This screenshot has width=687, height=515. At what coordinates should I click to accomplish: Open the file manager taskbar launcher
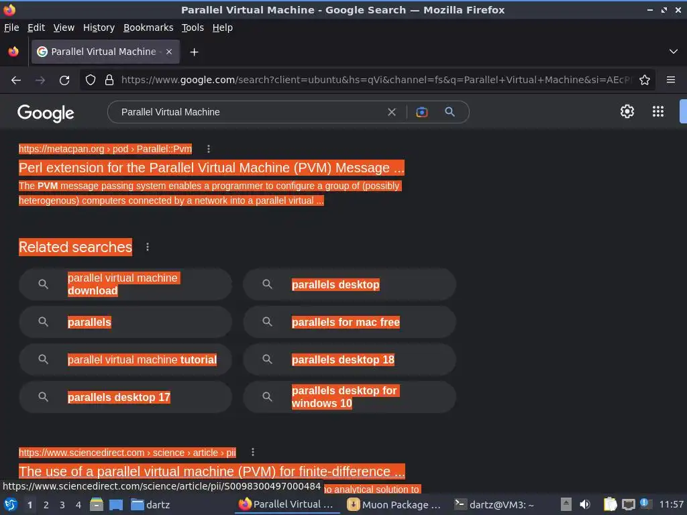[x=97, y=504]
